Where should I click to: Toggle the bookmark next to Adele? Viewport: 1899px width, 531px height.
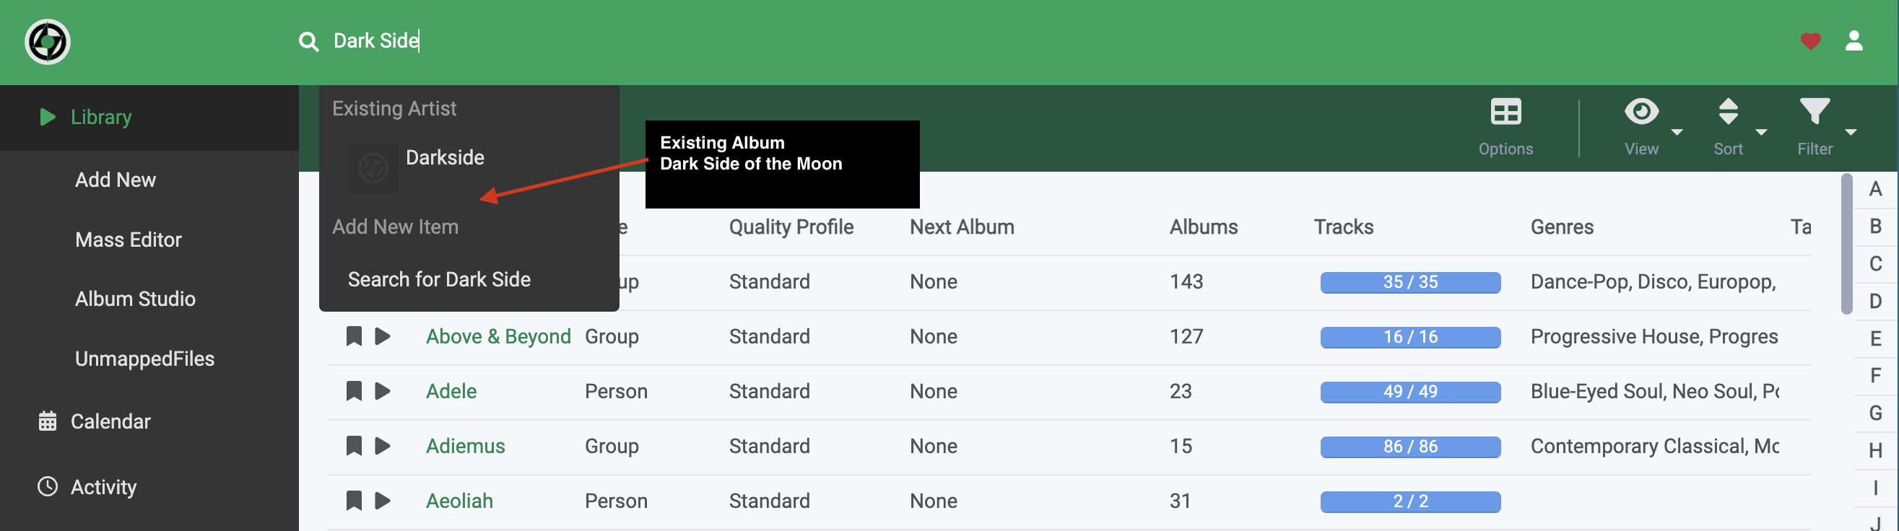[x=355, y=391]
